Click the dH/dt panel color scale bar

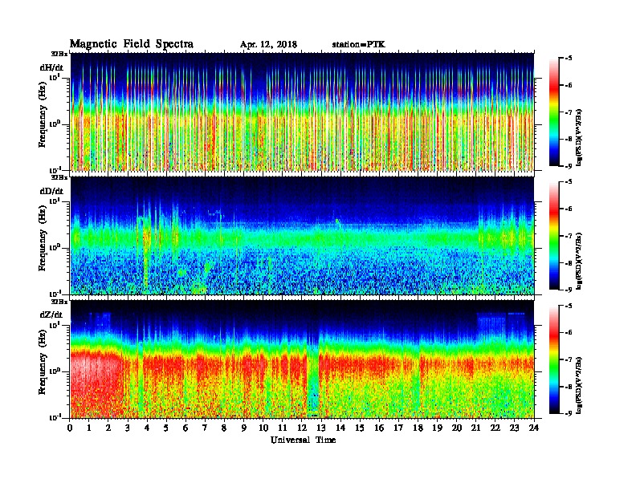point(554,112)
